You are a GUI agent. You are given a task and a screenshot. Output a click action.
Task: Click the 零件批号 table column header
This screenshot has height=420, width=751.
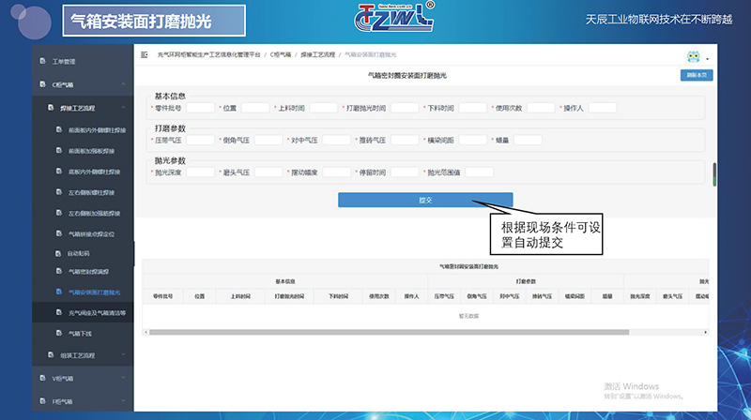click(x=162, y=296)
